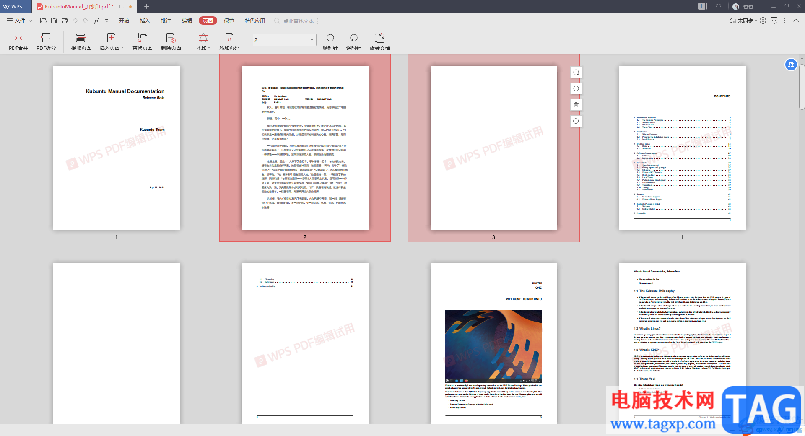Switch to the 保护 protect tab
805x436 pixels.
pos(229,21)
